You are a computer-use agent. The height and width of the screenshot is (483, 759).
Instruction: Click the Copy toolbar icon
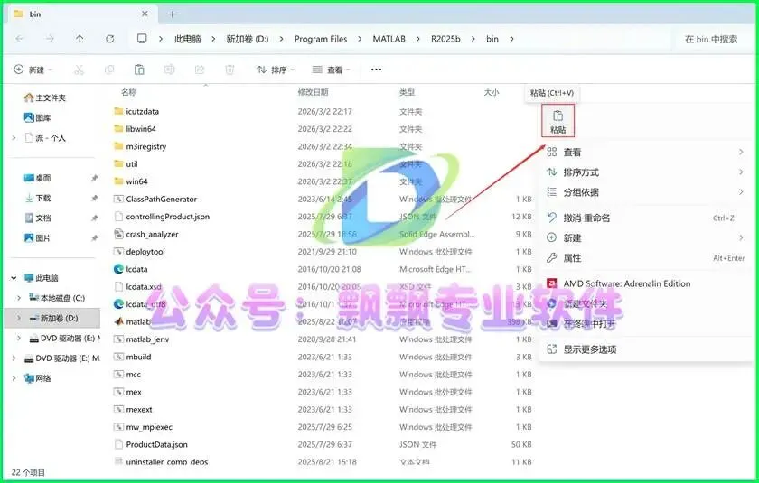tap(109, 70)
